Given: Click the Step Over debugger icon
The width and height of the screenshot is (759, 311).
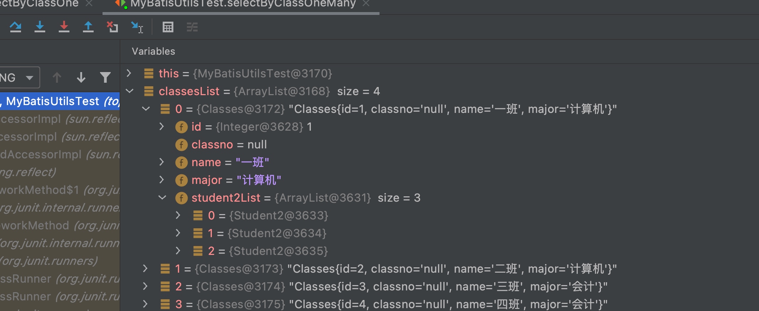Looking at the screenshot, I should pos(15,27).
